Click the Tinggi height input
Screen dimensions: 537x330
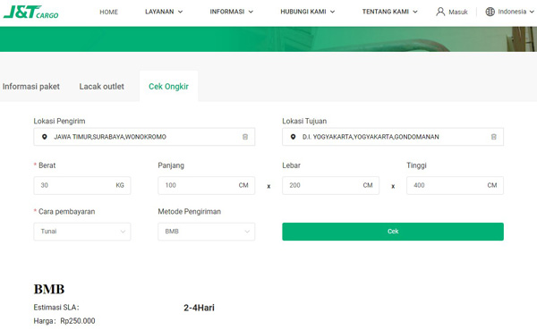click(455, 185)
